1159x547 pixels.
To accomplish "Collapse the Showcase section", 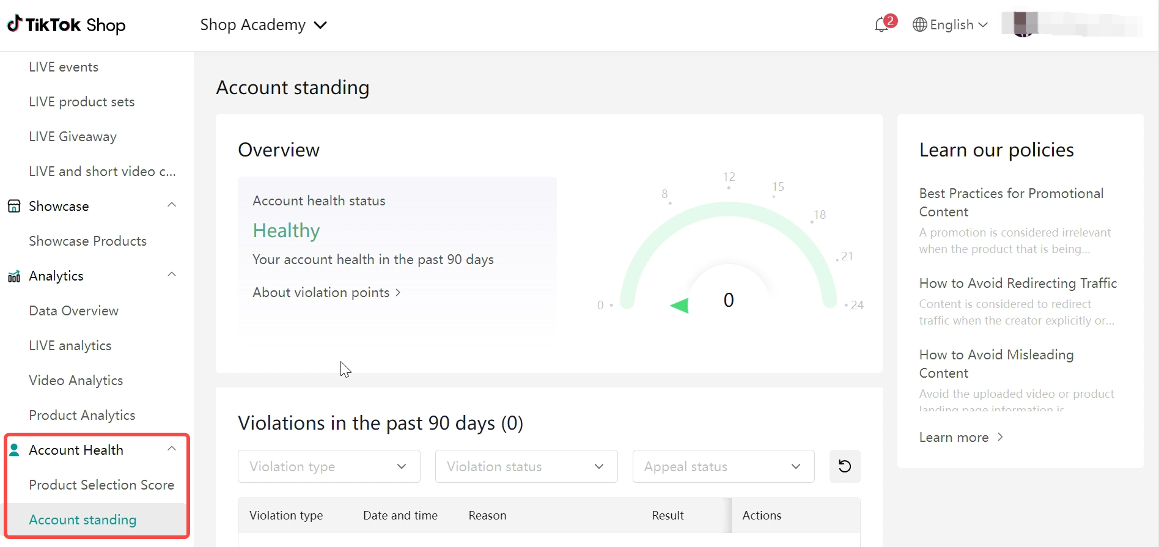I will click(172, 205).
